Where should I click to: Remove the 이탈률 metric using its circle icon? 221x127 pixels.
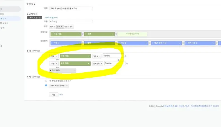pos(150,43)
